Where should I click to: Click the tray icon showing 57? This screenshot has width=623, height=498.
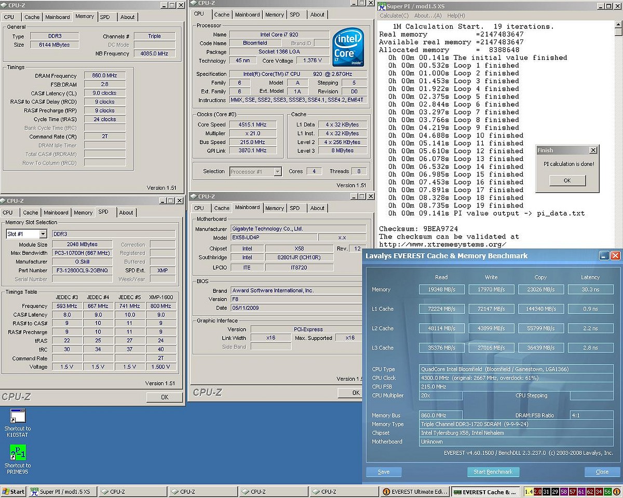coord(573,491)
